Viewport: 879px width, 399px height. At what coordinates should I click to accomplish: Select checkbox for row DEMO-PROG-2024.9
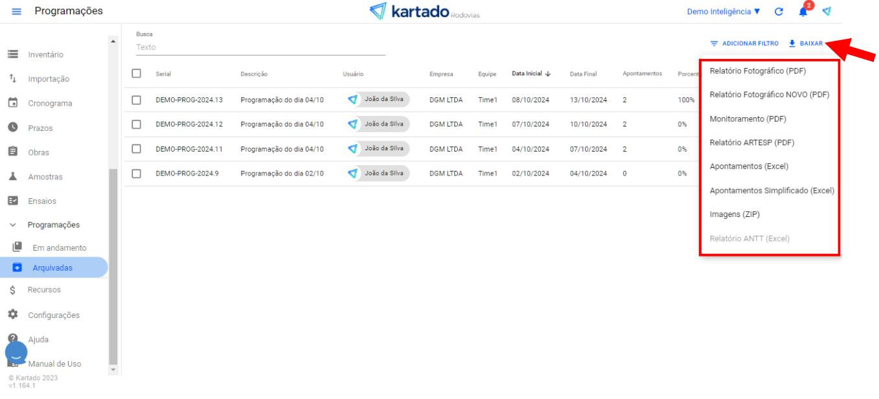click(136, 173)
